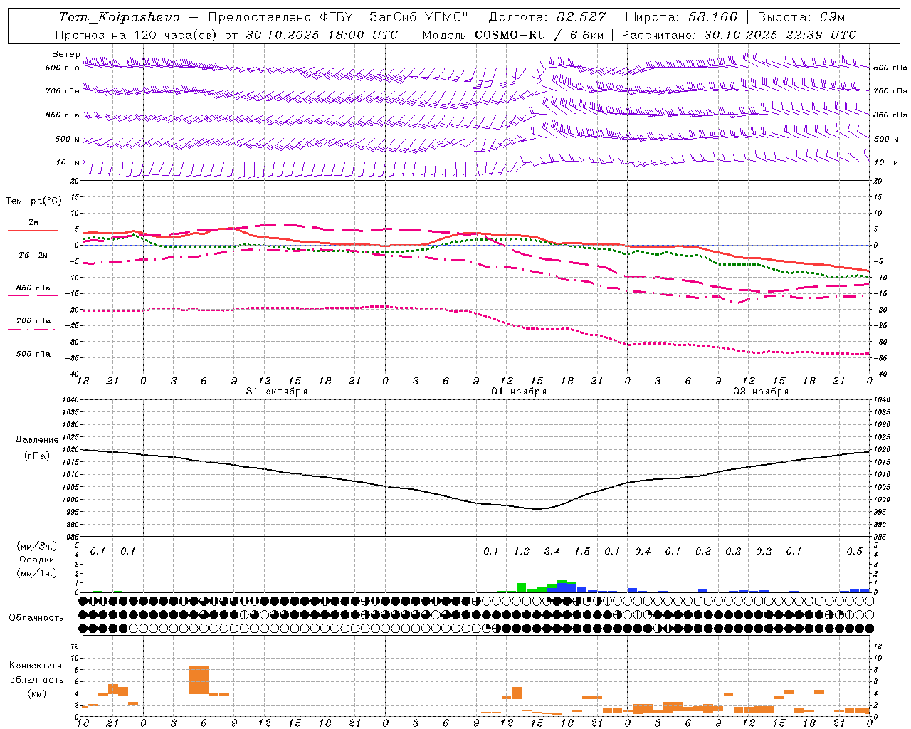This screenshot has height=729, width=911.
Task: Click the 'Облачность' cloud cover label
Action: pos(36,617)
